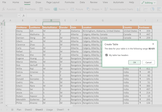Click the Function fx icon in ribbon

click(3, 9)
